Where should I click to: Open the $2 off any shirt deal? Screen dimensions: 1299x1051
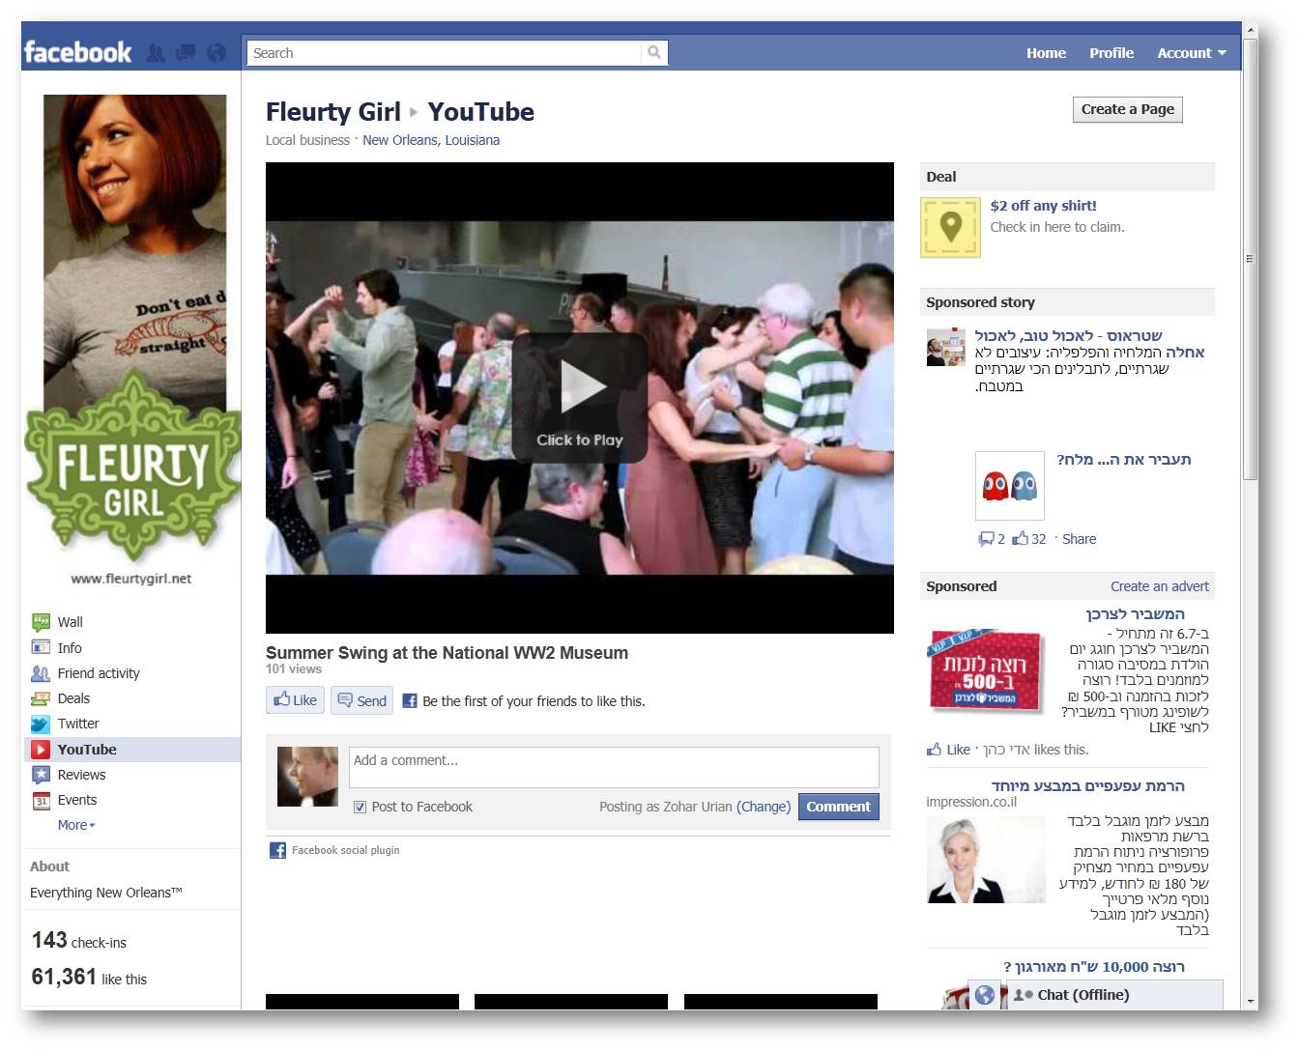point(1043,206)
